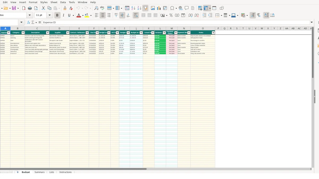Screen dimensions: 319x179
Task: Insert Chart icon in toolbar
Action: (x=159, y=8)
